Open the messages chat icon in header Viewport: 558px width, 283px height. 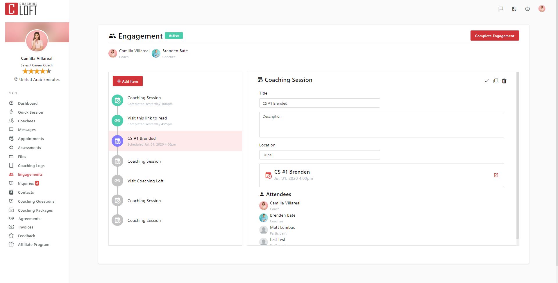pos(501,9)
